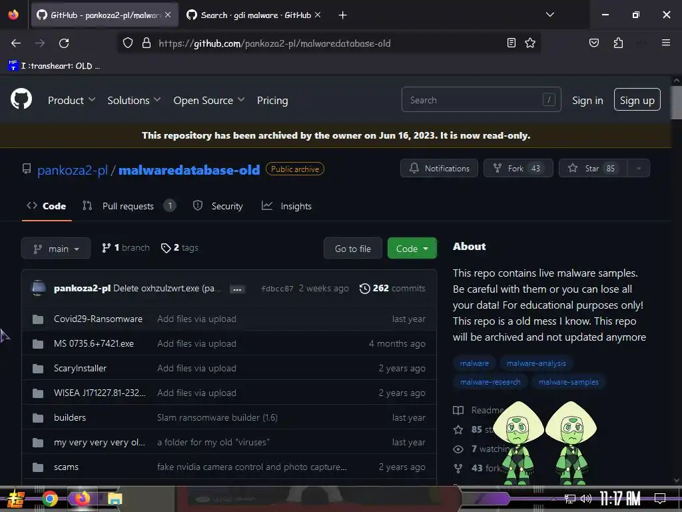Click the taskbar clock 11:17 AM
The width and height of the screenshot is (682, 512).
point(620,499)
